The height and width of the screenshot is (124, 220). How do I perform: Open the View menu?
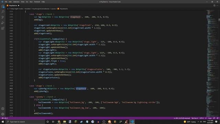pos(23,2)
